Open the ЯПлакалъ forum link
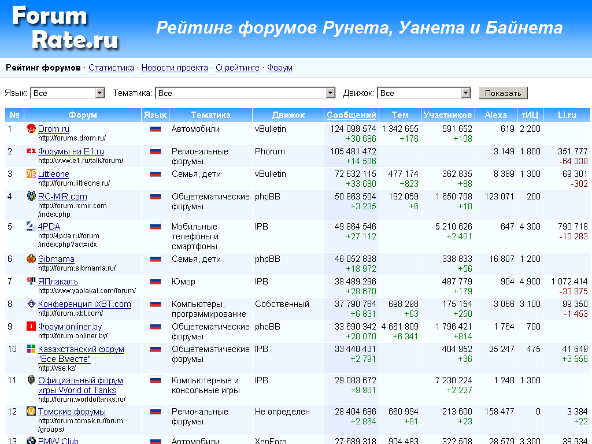Image resolution: width=592 pixels, height=444 pixels. [58, 282]
